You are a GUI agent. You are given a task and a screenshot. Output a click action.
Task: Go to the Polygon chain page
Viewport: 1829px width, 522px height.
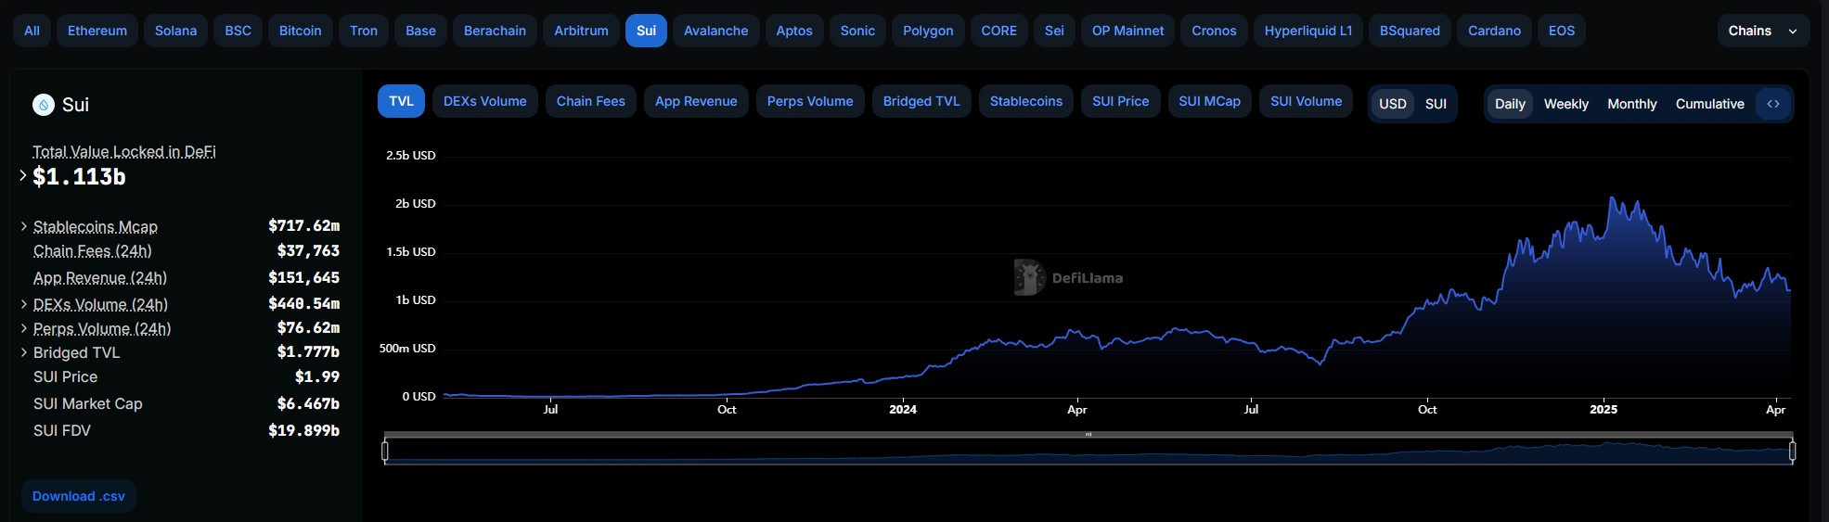click(928, 31)
